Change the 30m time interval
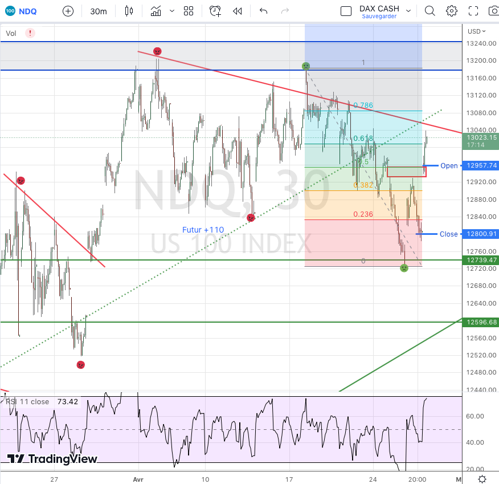499x484 pixels. (x=99, y=11)
